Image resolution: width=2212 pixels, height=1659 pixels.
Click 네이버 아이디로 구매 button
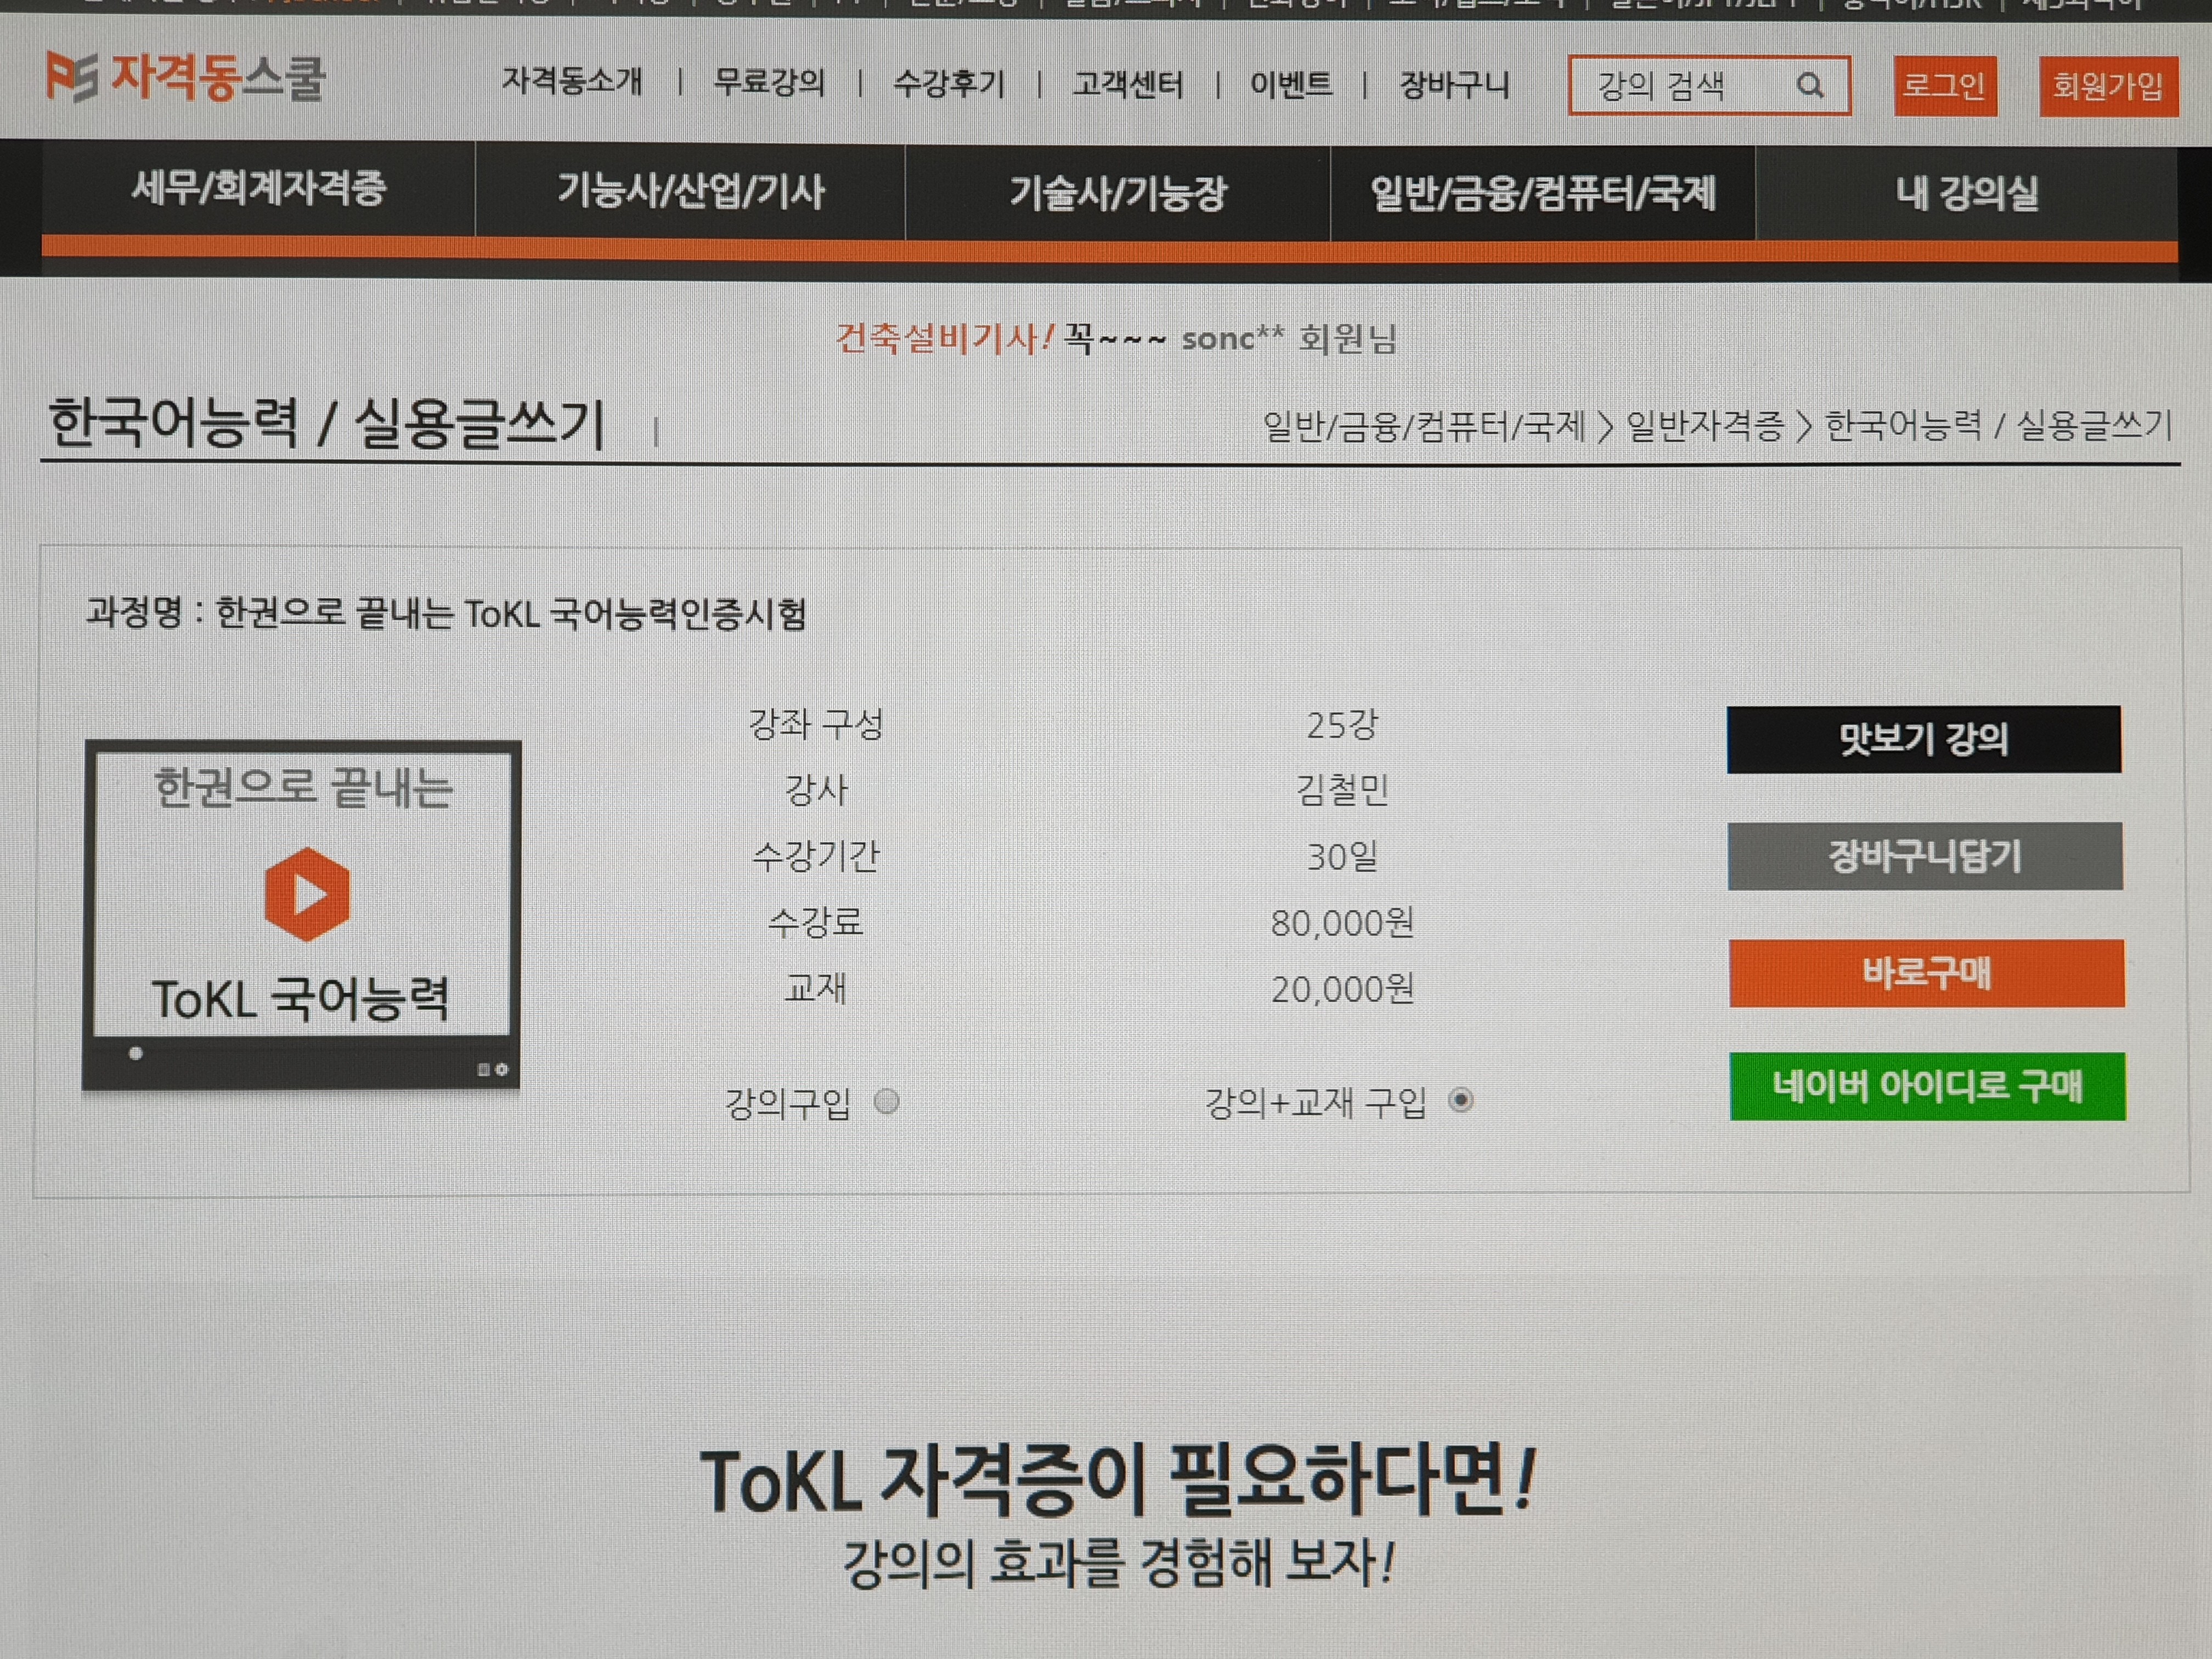coord(1927,1086)
